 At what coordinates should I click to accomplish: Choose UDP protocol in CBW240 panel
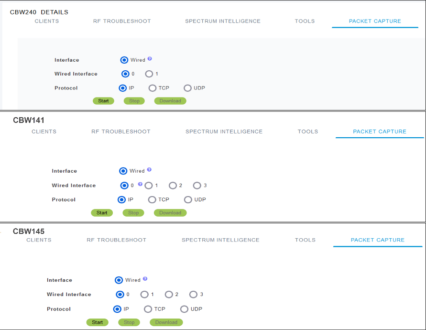click(x=187, y=88)
